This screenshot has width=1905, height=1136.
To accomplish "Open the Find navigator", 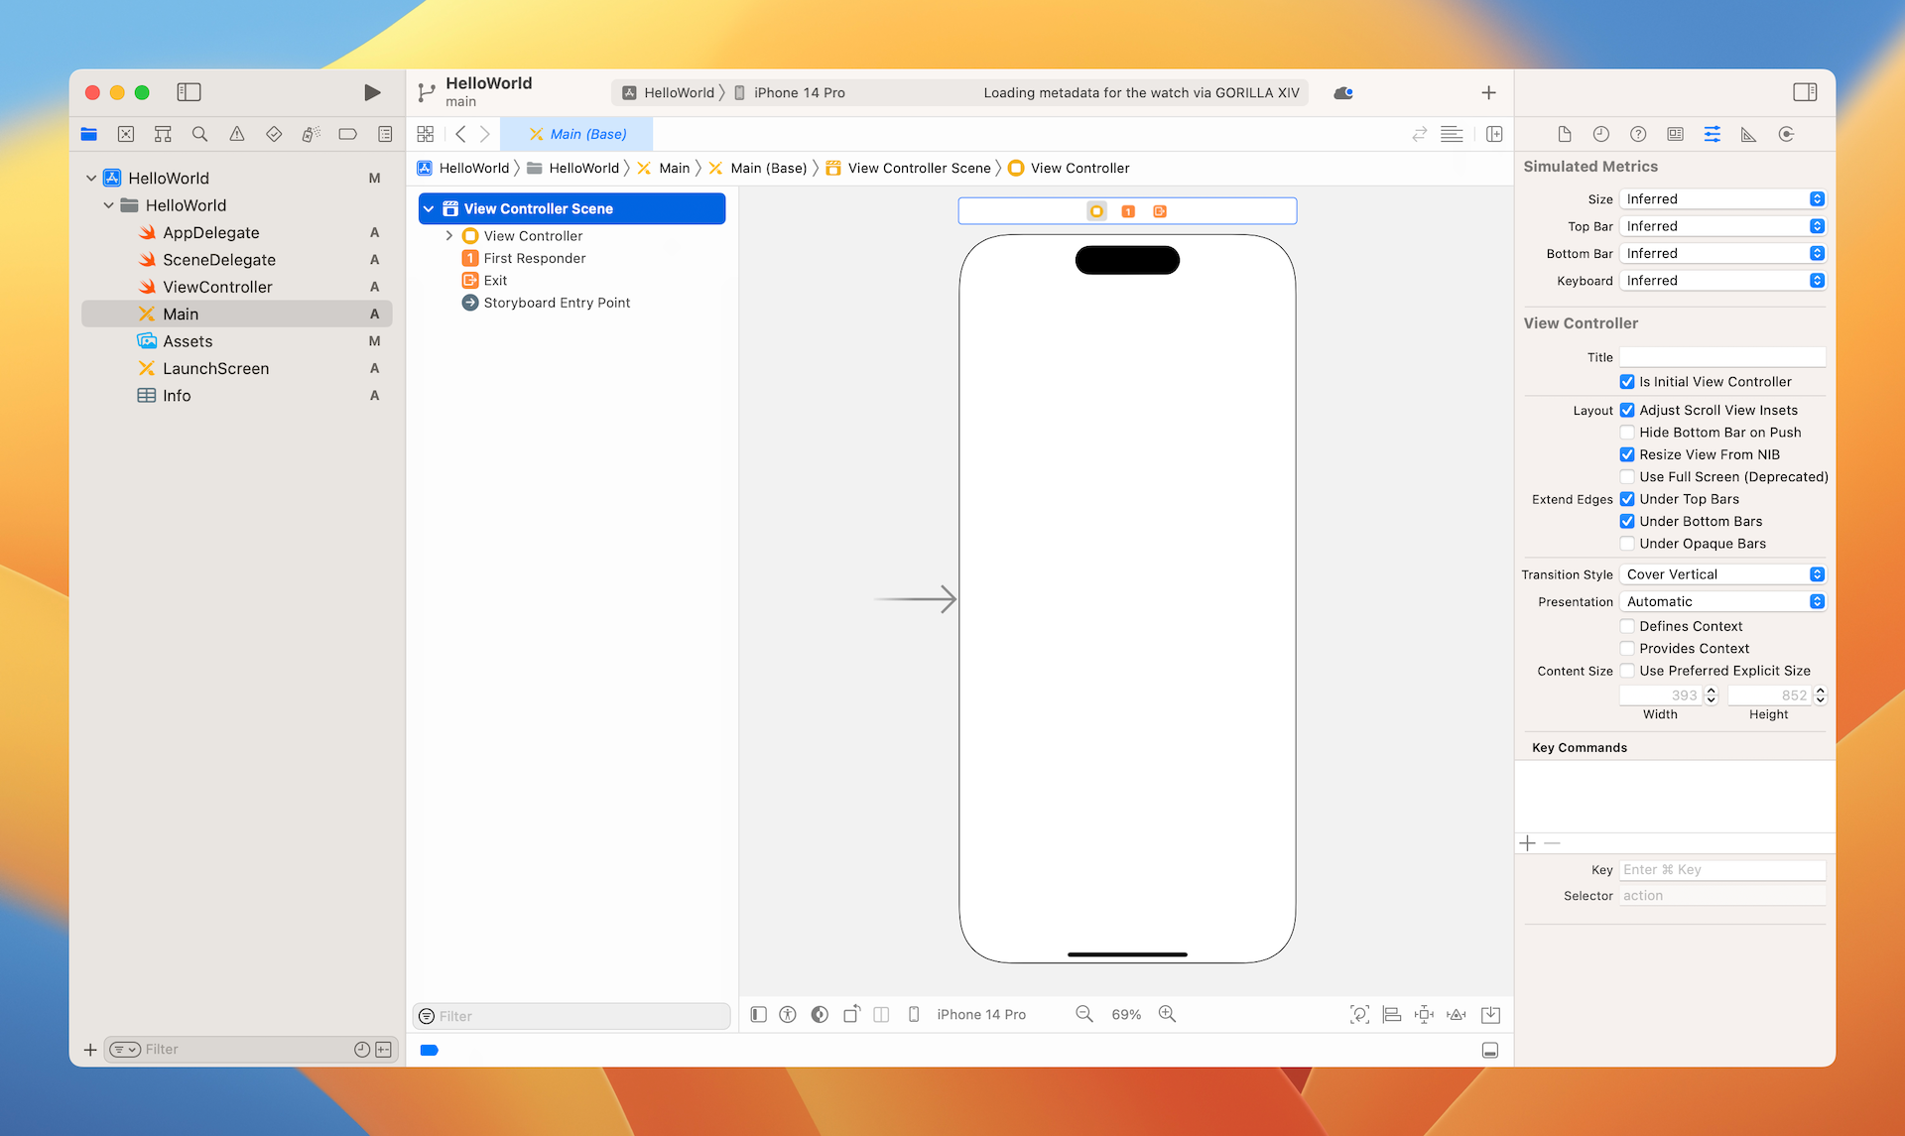I will [x=199, y=133].
